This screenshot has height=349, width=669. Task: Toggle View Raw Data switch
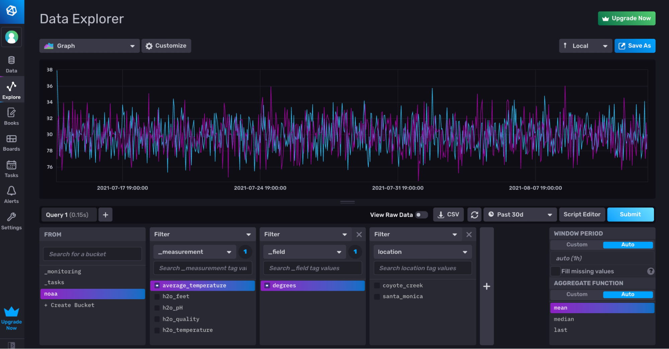point(421,215)
